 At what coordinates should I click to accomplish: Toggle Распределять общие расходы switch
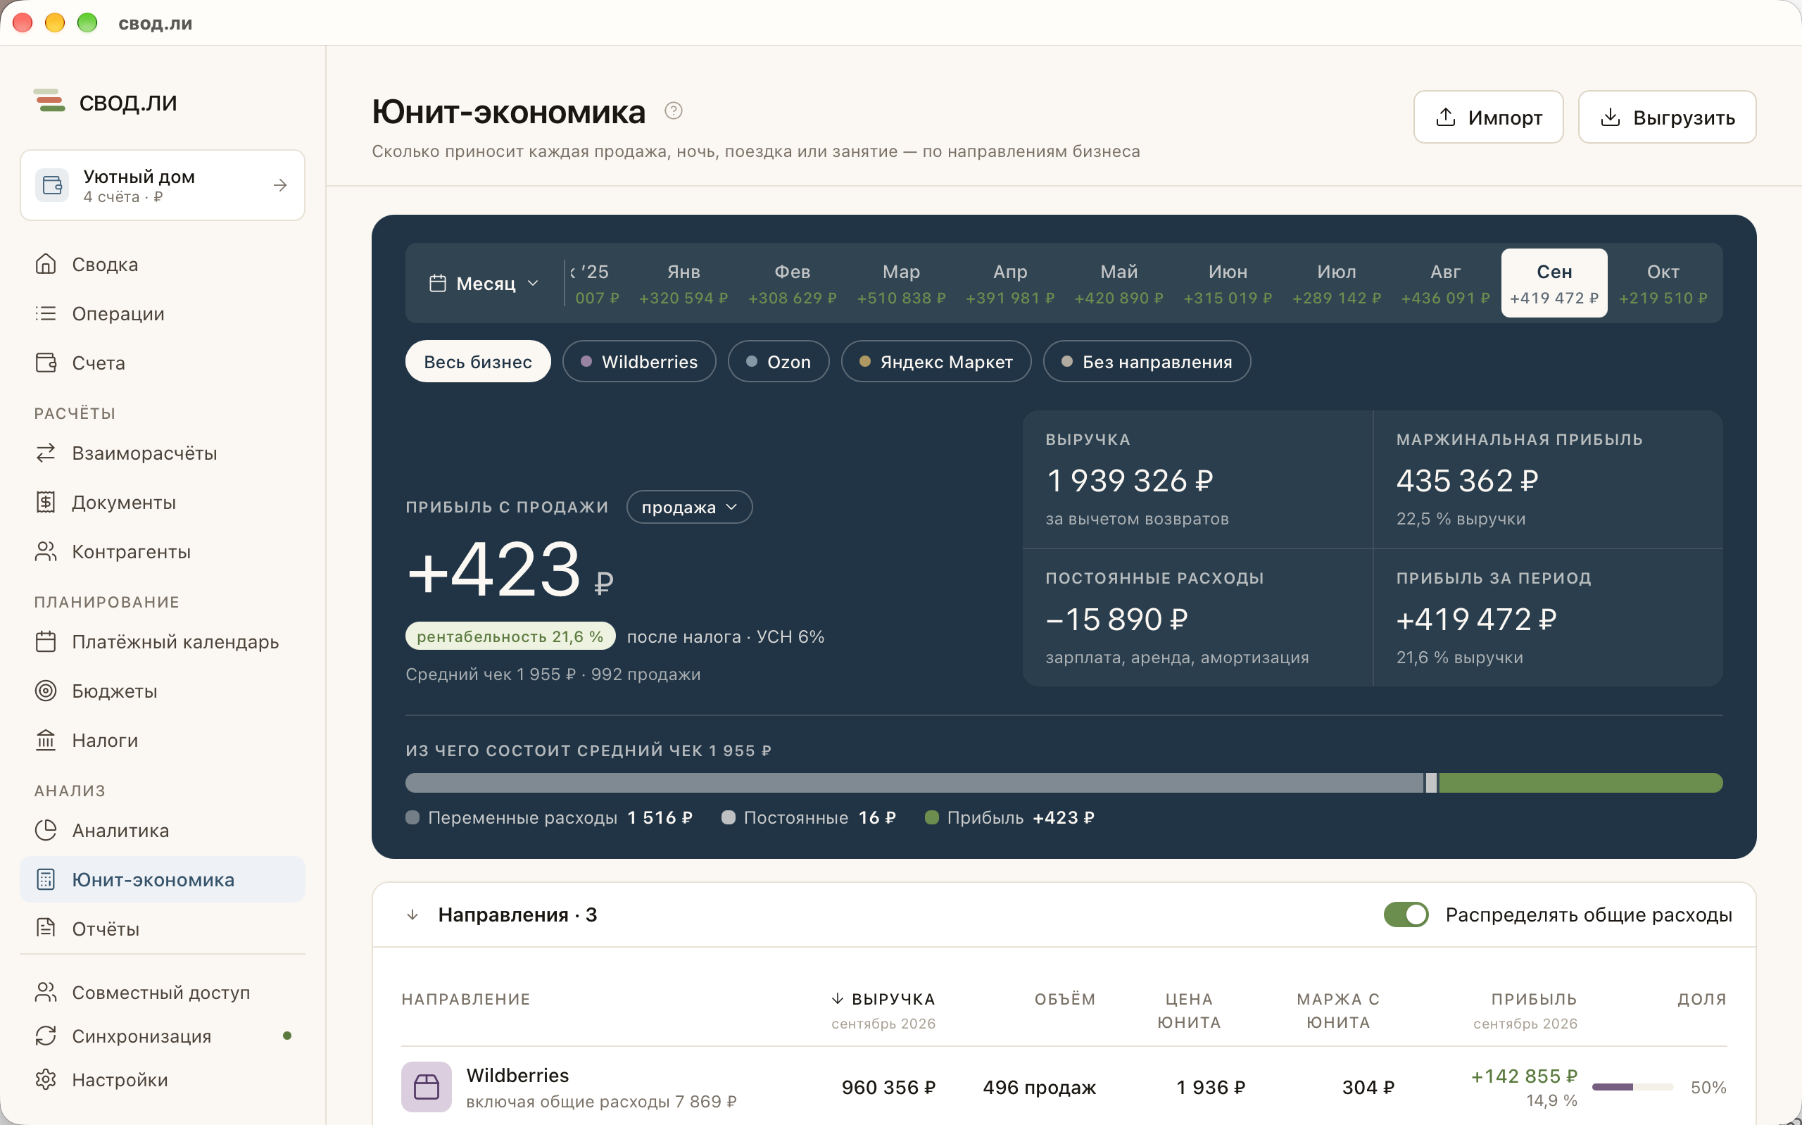1406,915
